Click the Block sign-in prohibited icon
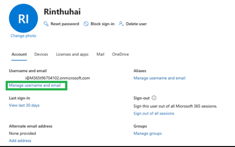The width and height of the screenshot is (235, 147). (86, 24)
